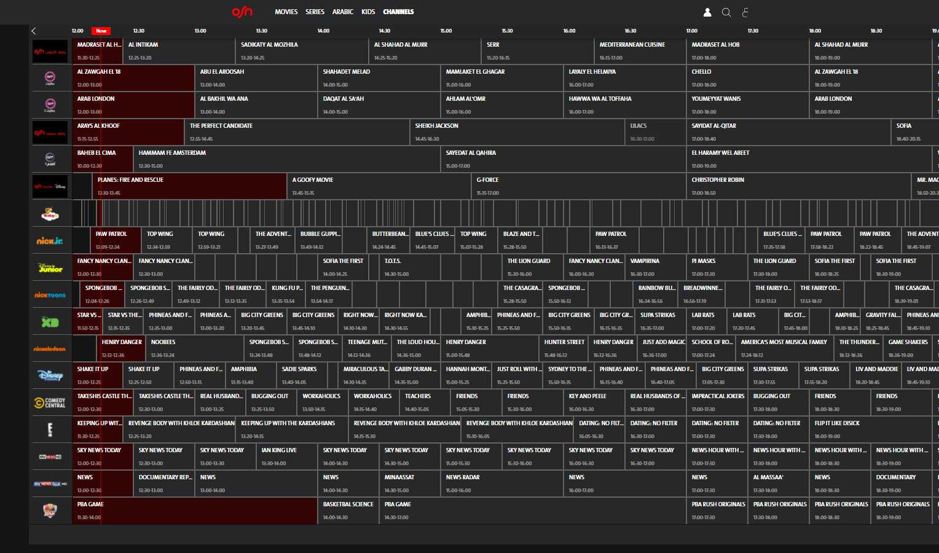939x553 pixels.
Task: Select channel logo beside Madraset Al H... row
Action: point(50,52)
